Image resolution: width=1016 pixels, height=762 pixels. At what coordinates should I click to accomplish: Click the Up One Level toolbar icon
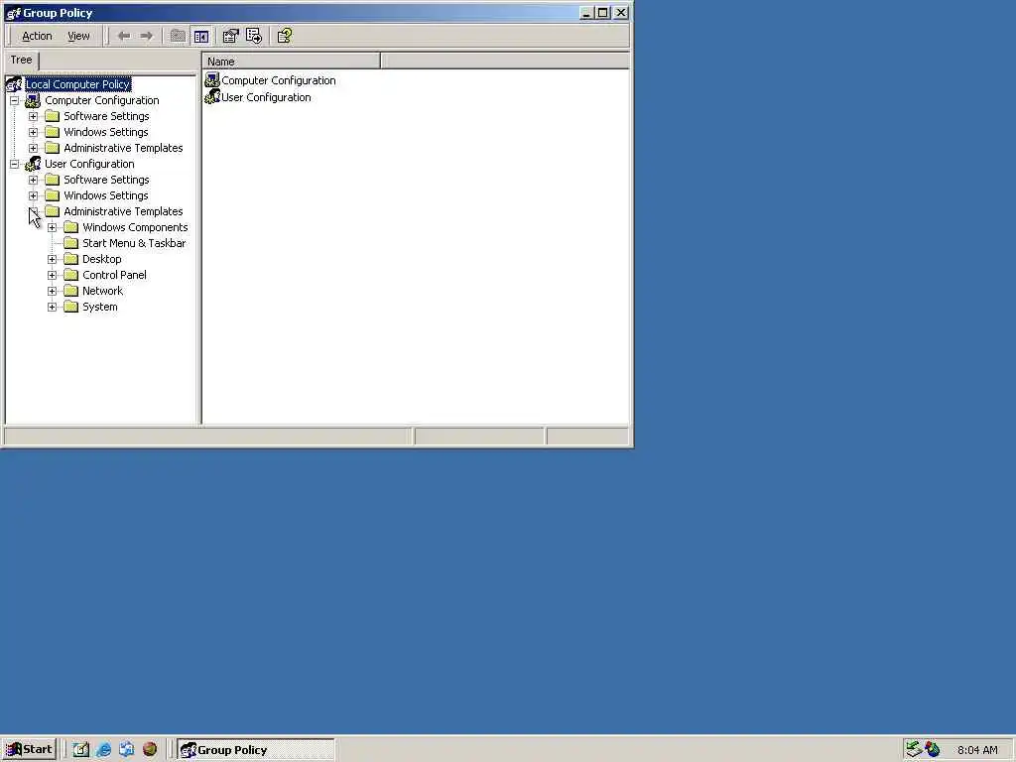[178, 37]
